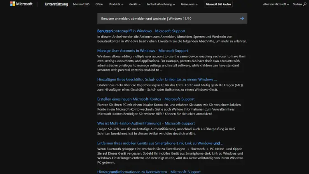Open the Unterstützung home link

point(56,4)
